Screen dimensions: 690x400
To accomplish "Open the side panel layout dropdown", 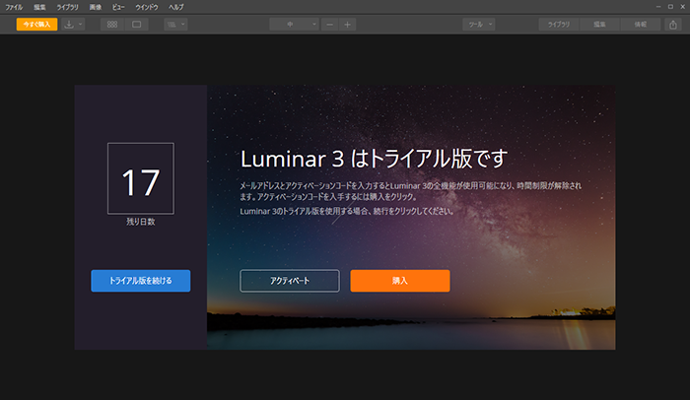I will [x=176, y=25].
